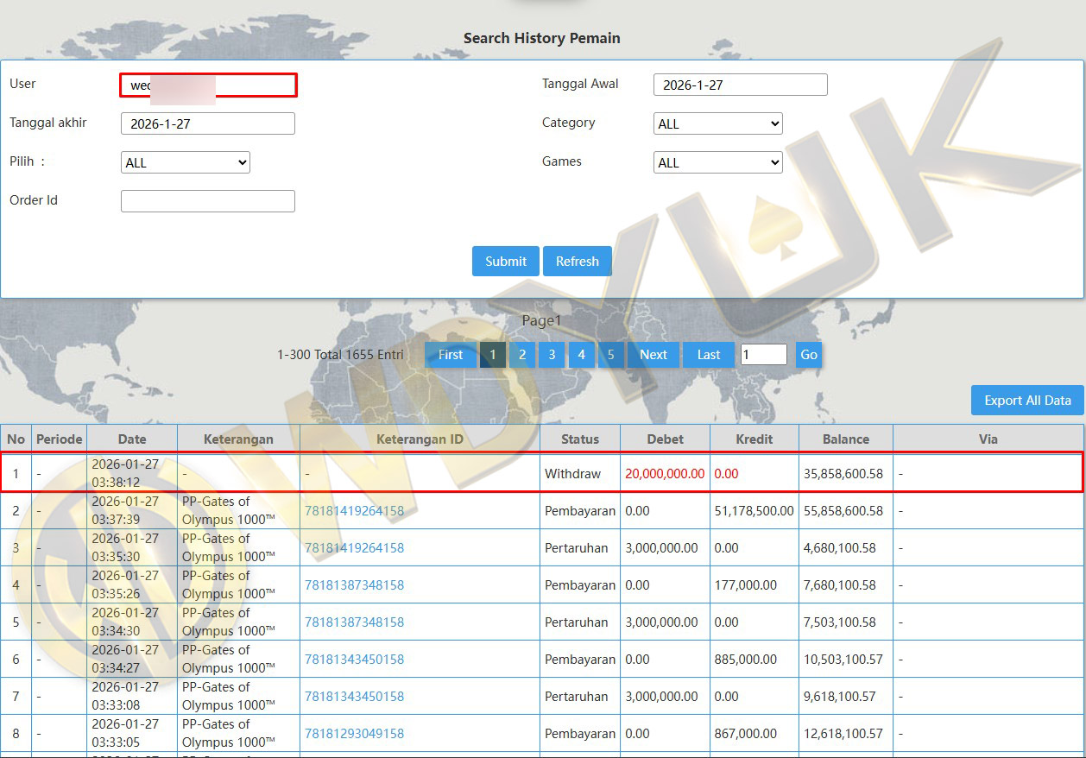Screen dimensions: 1086x758
Task: Click Export All Data button
Action: [x=1026, y=401]
